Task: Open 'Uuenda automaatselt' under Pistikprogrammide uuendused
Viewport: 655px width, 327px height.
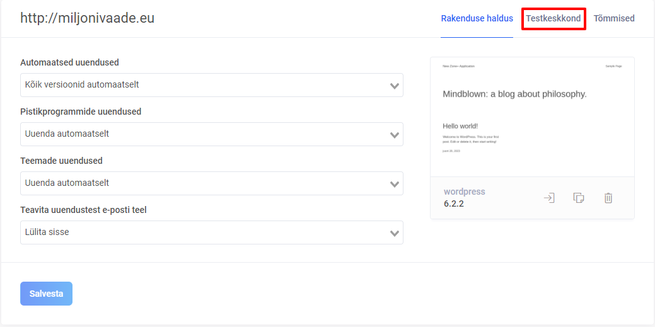Action: click(x=202, y=134)
